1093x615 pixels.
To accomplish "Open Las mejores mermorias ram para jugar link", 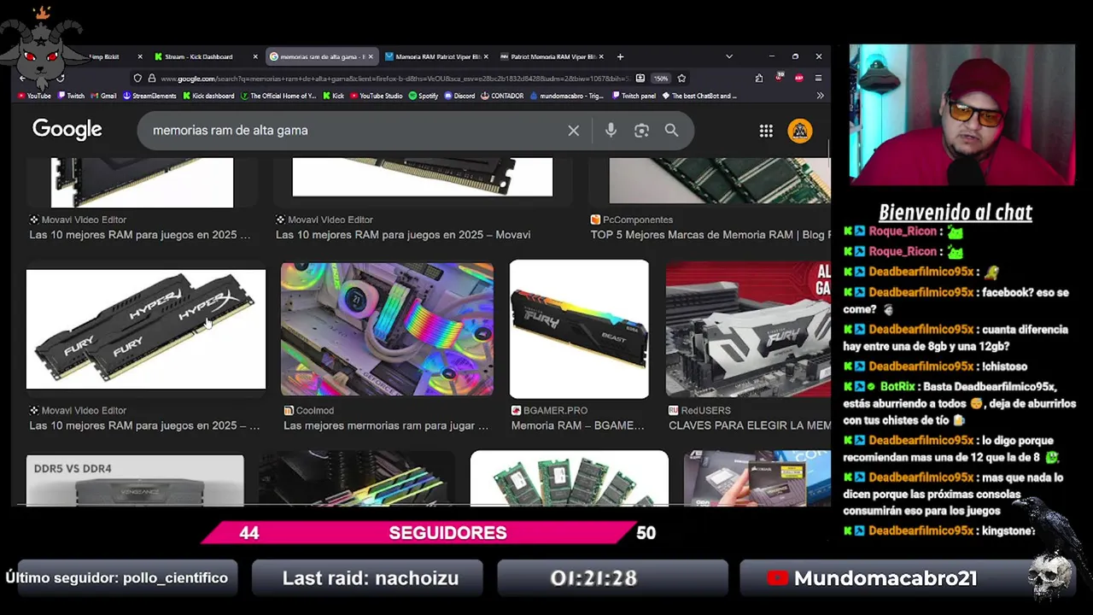I will pyautogui.click(x=386, y=425).
